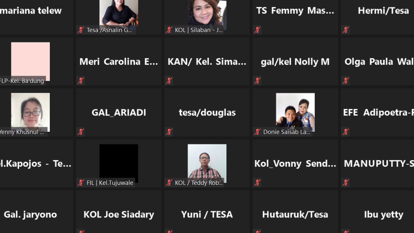Click muted mic icon on Meri Carolina tile

point(81,81)
